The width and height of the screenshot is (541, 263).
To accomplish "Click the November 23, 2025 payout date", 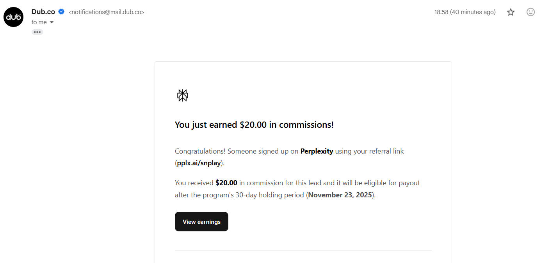I will click(340, 195).
